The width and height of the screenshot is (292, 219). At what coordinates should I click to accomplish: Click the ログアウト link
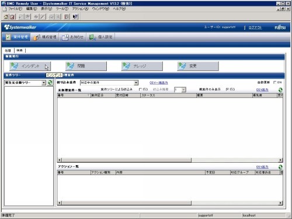(x=255, y=28)
